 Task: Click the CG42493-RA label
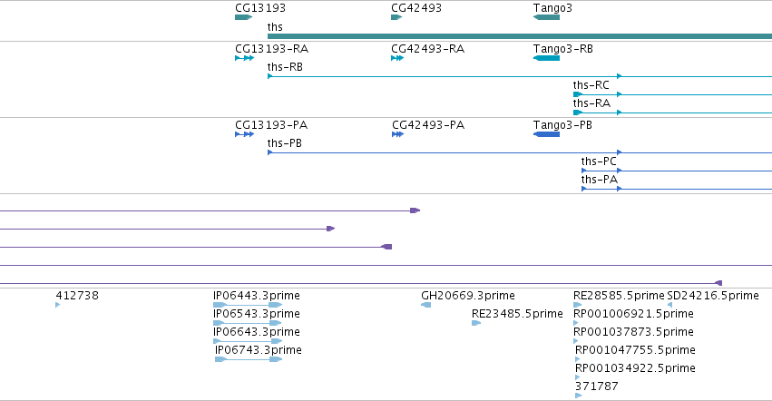pyautogui.click(x=428, y=49)
